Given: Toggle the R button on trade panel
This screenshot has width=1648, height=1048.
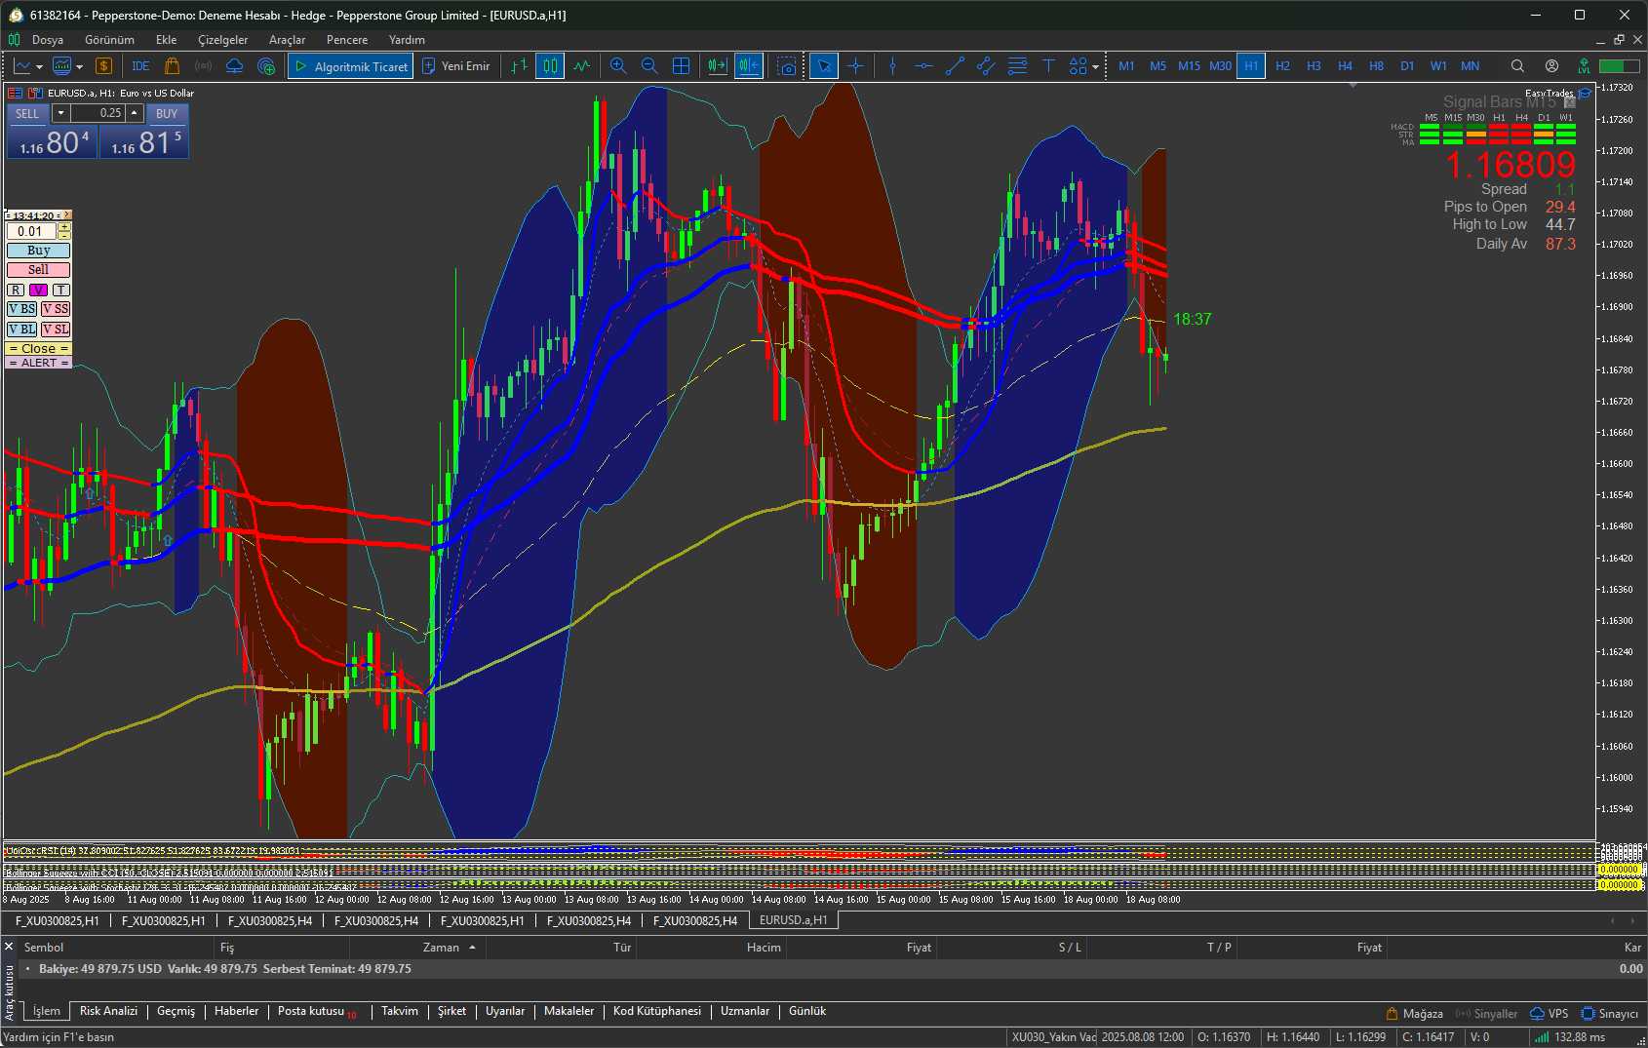Looking at the screenshot, I should (x=16, y=290).
